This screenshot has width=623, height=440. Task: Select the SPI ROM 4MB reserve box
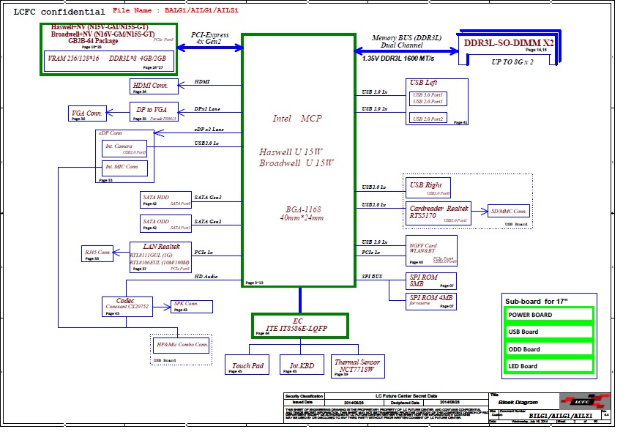(430, 302)
